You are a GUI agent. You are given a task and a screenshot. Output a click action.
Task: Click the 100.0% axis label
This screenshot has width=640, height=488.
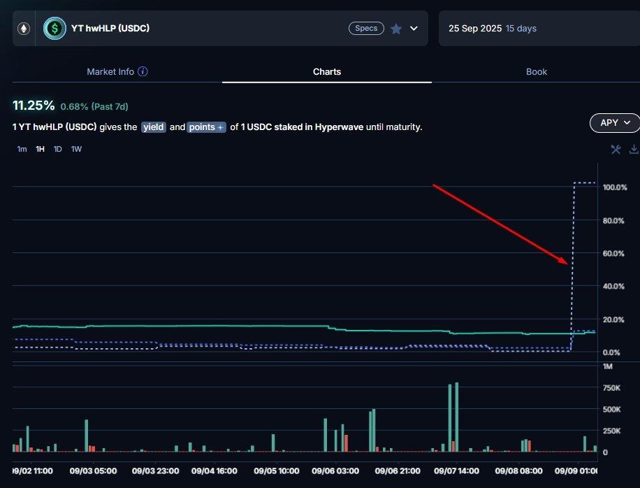tap(615, 187)
